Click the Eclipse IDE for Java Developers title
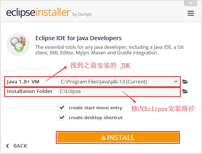 (x=78, y=38)
